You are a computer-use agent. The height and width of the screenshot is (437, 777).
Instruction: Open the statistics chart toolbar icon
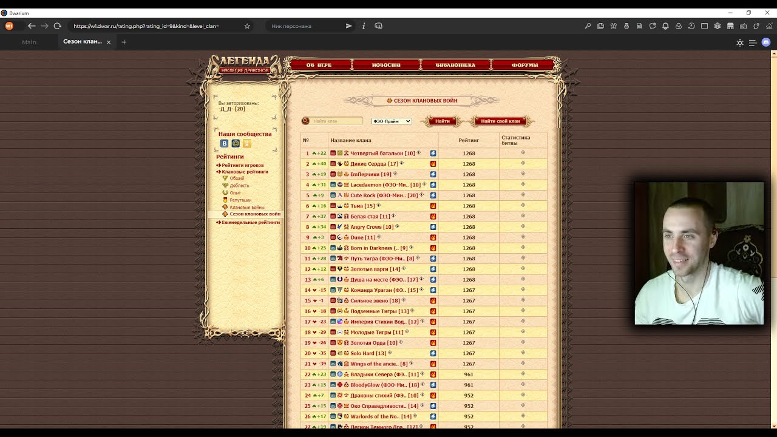[x=769, y=26]
